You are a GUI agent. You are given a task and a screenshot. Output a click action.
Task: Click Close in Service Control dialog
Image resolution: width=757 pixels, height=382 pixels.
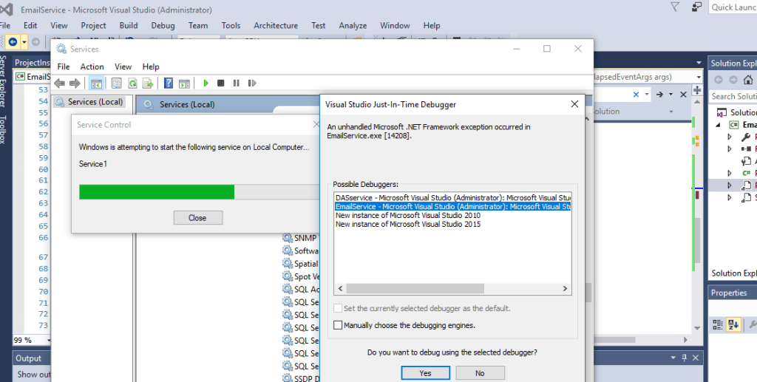click(197, 218)
